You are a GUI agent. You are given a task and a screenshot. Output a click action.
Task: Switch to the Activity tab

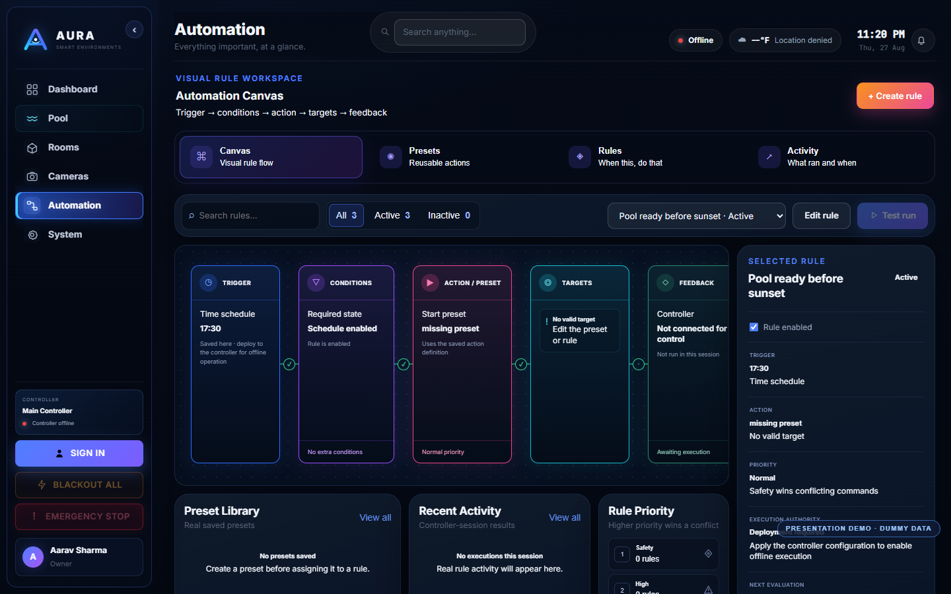click(839, 157)
